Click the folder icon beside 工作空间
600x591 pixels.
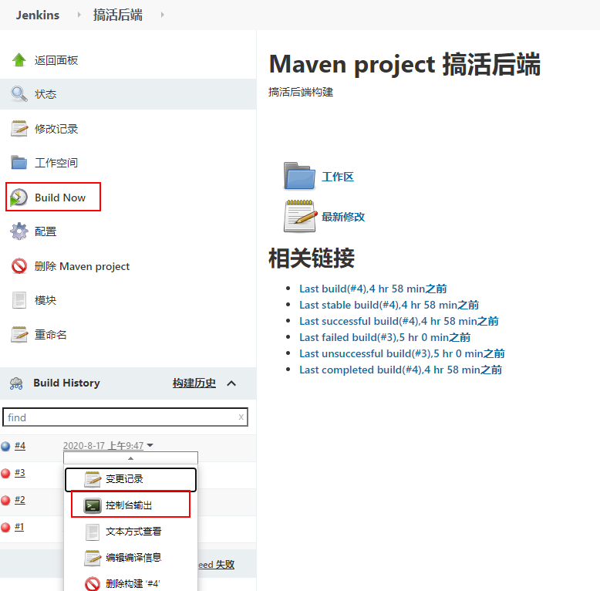pyautogui.click(x=19, y=162)
